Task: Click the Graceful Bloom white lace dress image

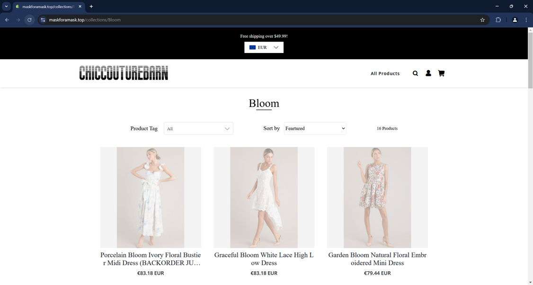Action: pyautogui.click(x=264, y=197)
